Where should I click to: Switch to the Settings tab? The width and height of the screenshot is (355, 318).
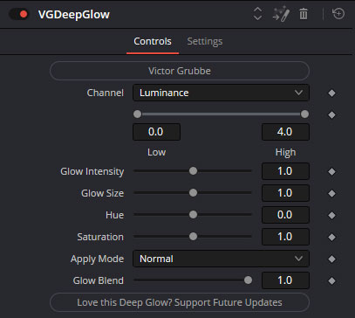[x=205, y=41]
